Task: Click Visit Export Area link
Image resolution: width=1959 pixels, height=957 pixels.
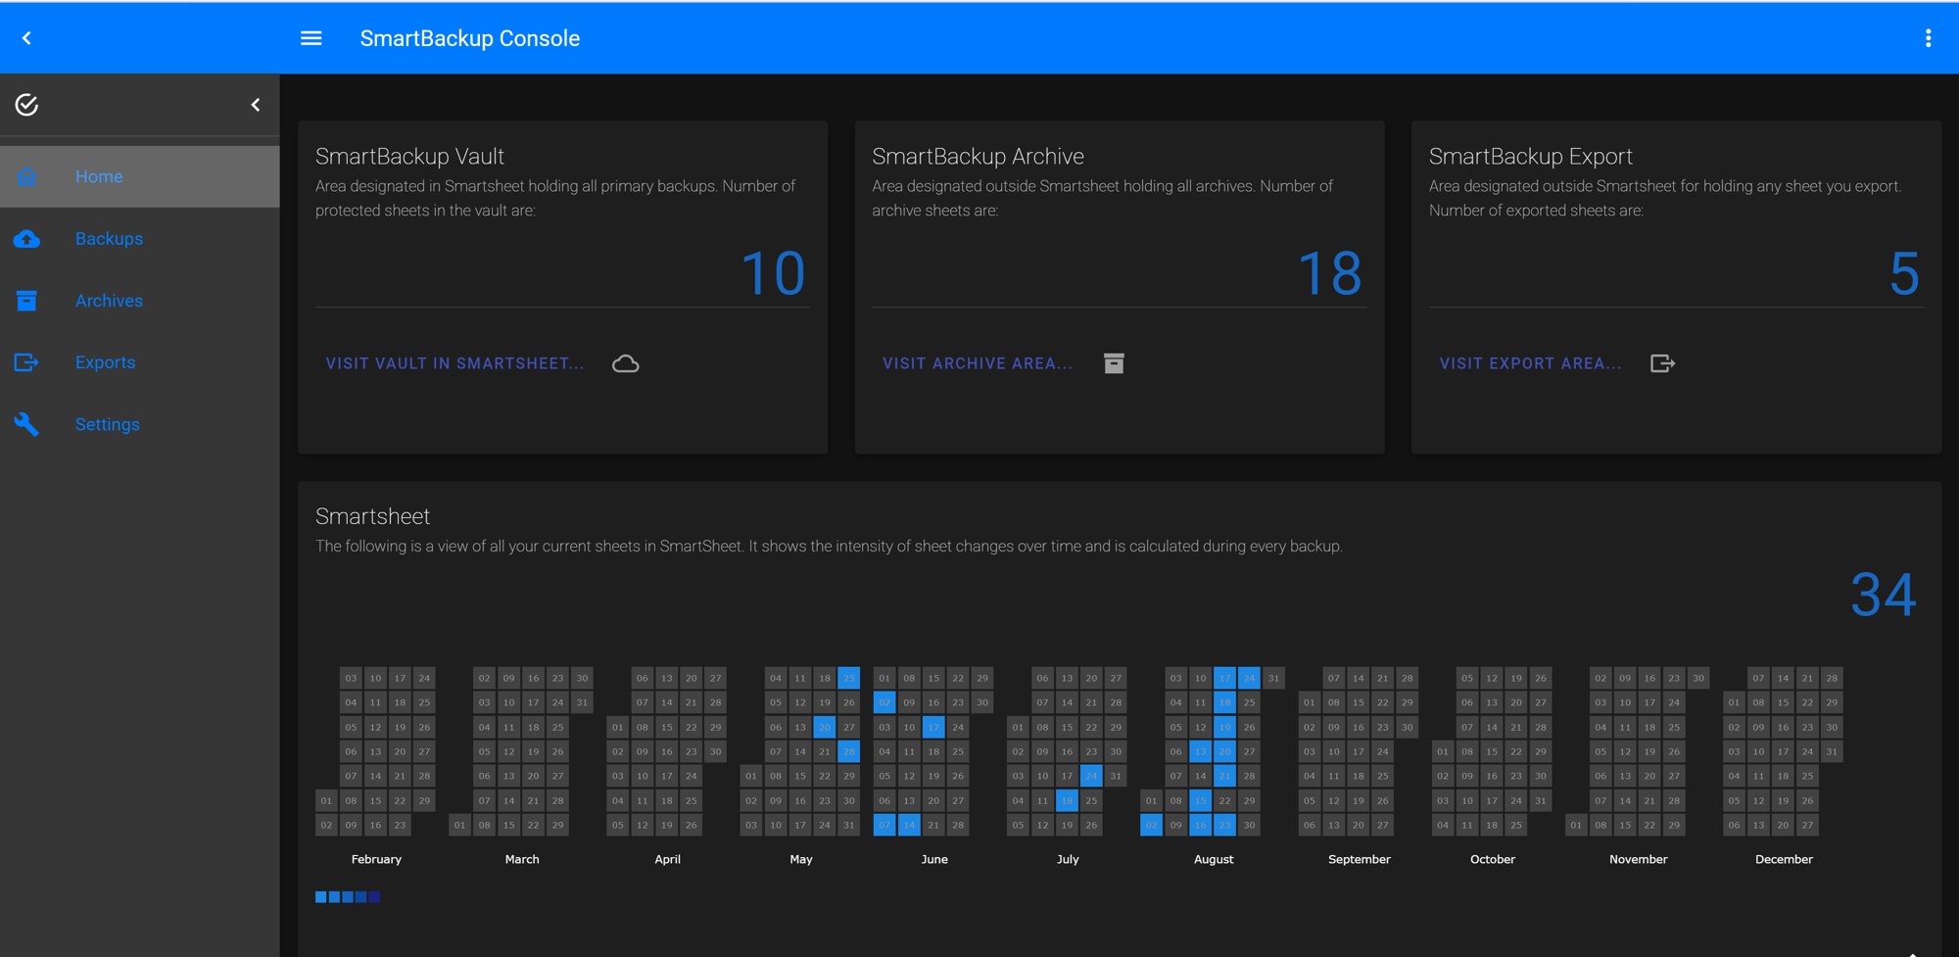Action: pyautogui.click(x=1530, y=363)
